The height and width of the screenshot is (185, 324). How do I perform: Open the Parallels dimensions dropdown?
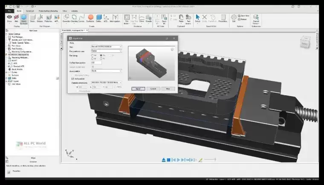tap(107, 83)
